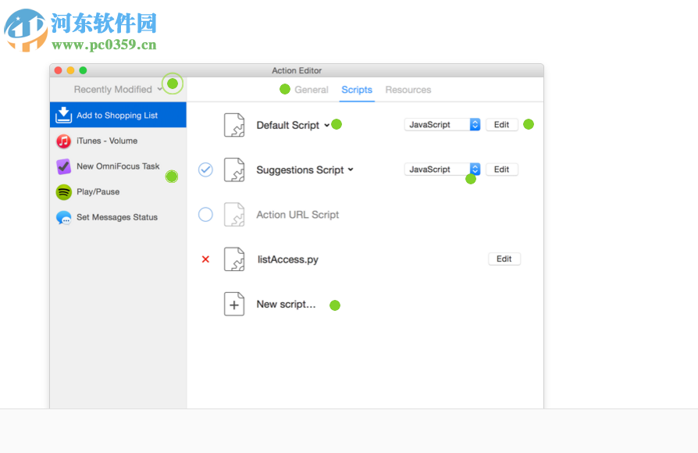Click the iTunes - Volume music note icon
Screen dimensions: 698x453
(64, 141)
